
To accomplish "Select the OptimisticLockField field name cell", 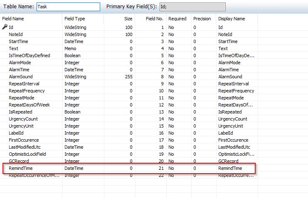I will (x=27, y=155).
